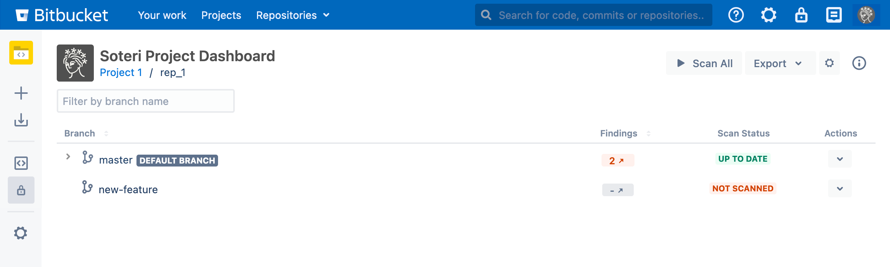Screen dimensions: 890x267
Task: Focus the Filter by branch name field
Action: tap(145, 101)
